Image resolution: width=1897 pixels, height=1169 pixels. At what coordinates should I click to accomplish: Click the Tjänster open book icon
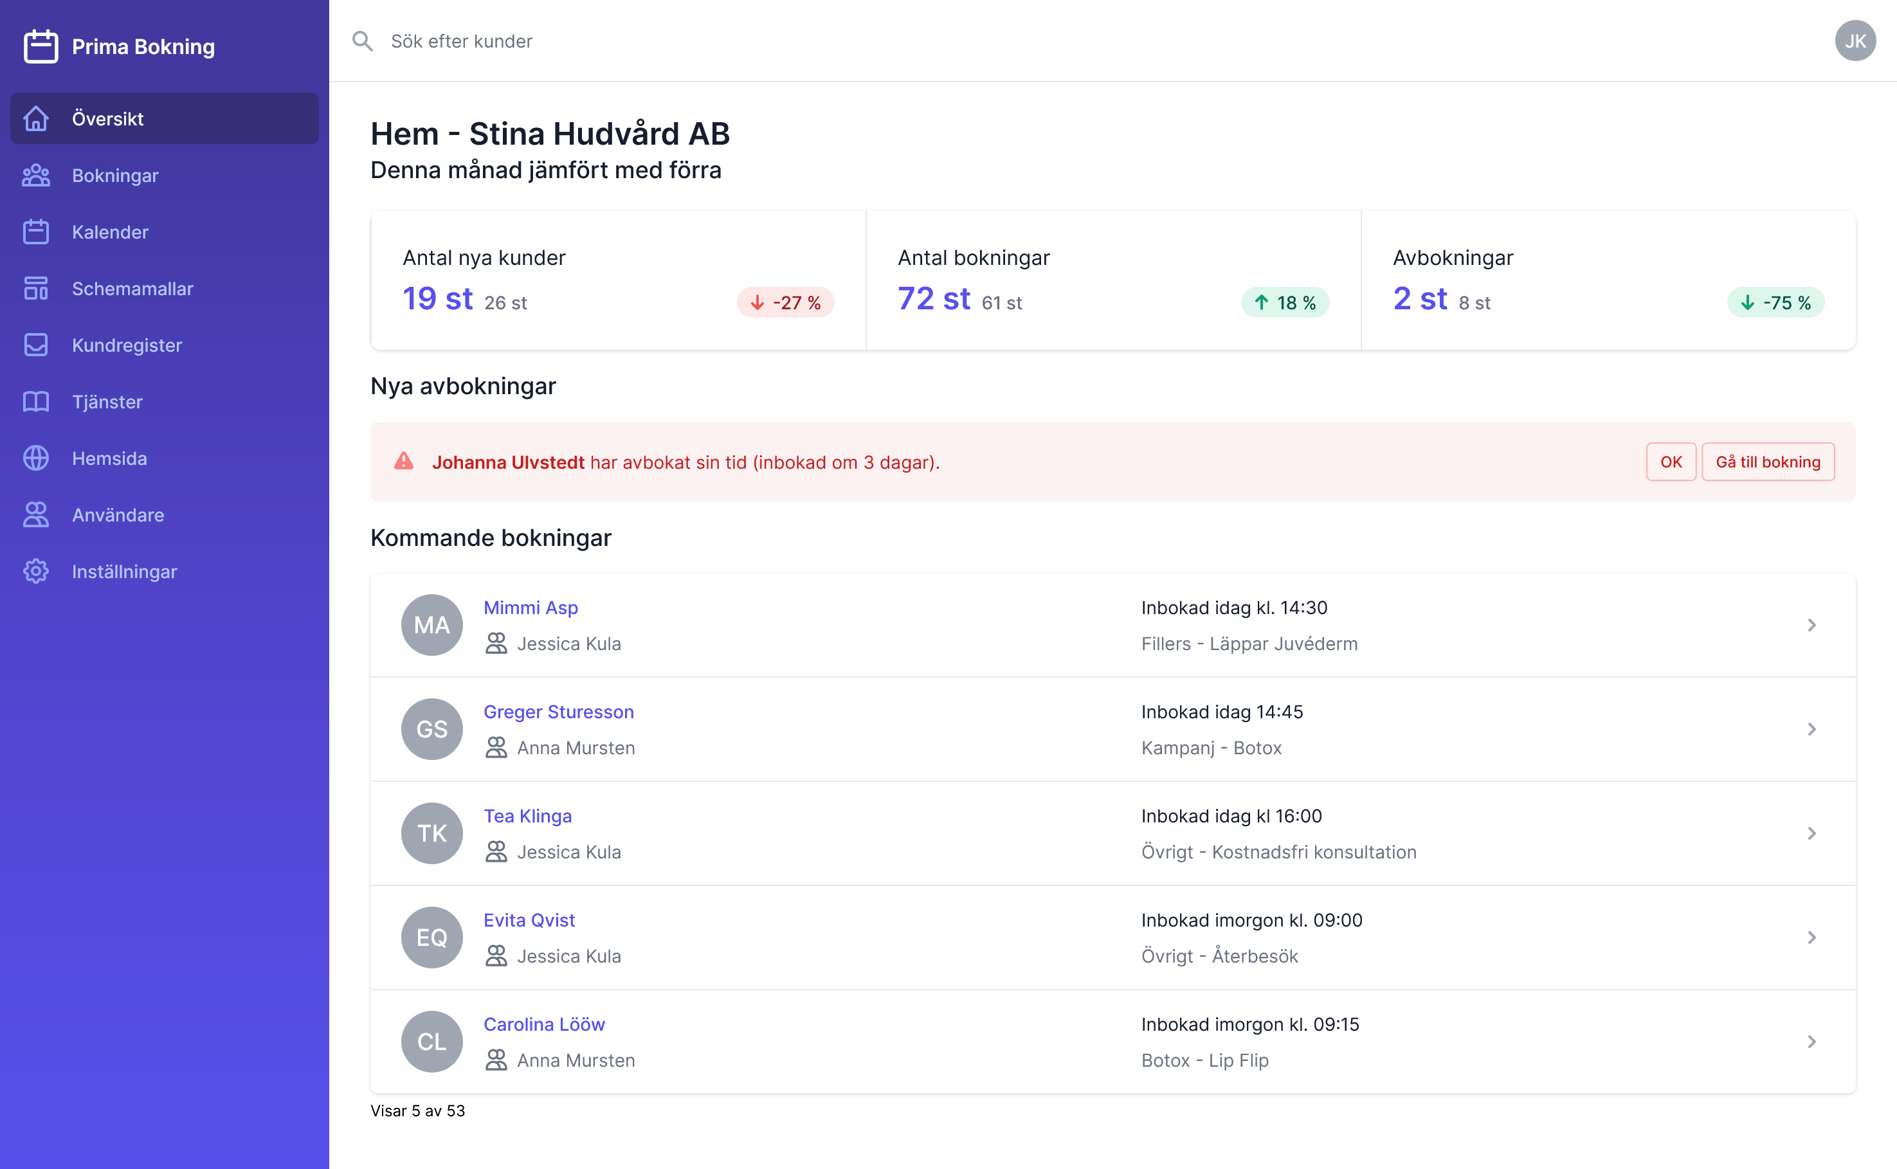click(36, 401)
